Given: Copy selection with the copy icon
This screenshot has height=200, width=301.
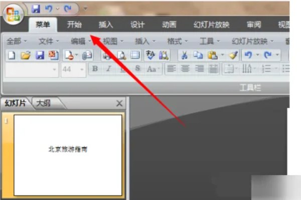Looking at the screenshot, I should [198, 55].
